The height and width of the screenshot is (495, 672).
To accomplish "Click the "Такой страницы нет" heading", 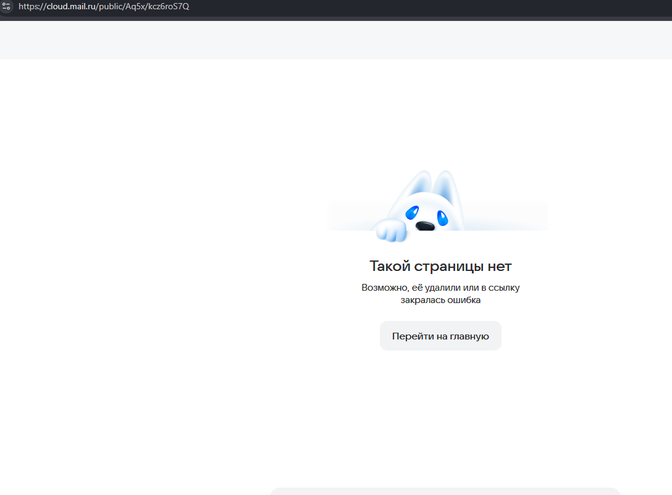I will click(x=440, y=266).
